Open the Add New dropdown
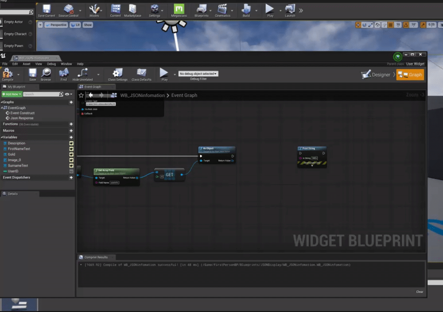 (12, 94)
